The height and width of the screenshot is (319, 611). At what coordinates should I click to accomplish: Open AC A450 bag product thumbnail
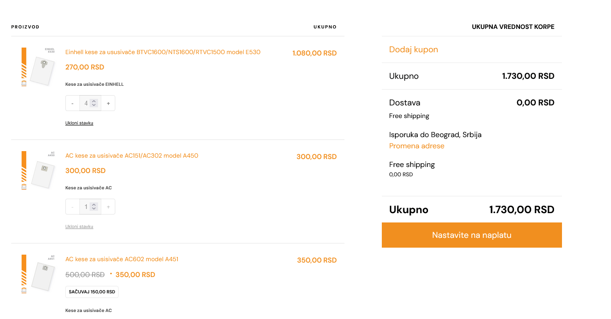tap(38, 171)
